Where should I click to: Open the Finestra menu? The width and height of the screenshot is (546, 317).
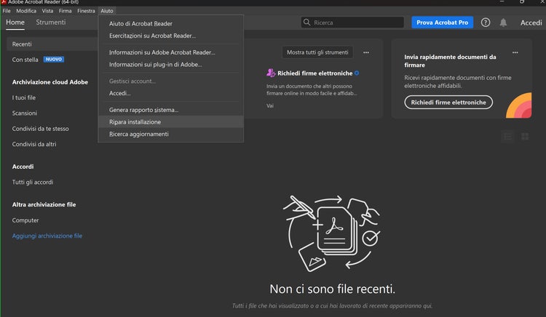[86, 12]
